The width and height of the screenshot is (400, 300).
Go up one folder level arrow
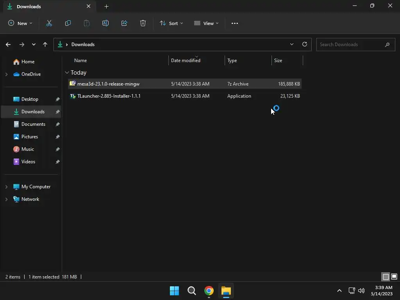coord(45,45)
